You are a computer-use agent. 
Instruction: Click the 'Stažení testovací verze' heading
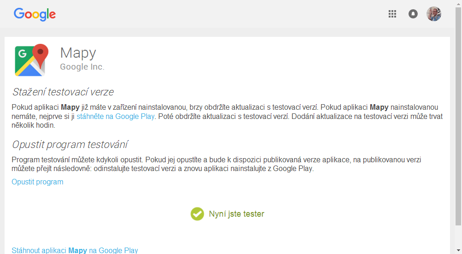(63, 92)
